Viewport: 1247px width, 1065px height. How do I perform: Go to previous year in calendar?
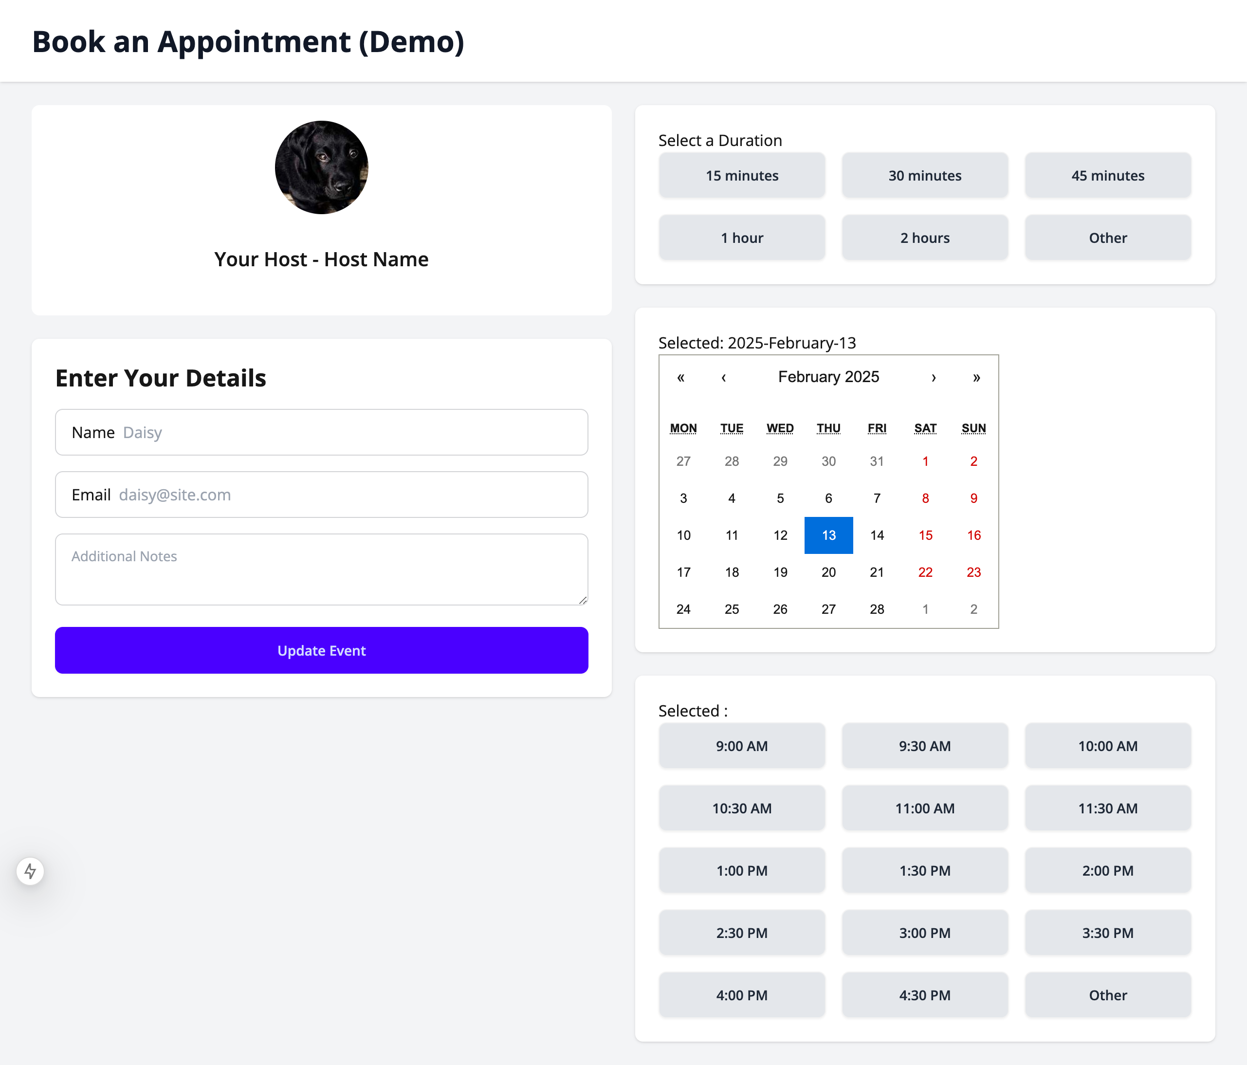[680, 377]
